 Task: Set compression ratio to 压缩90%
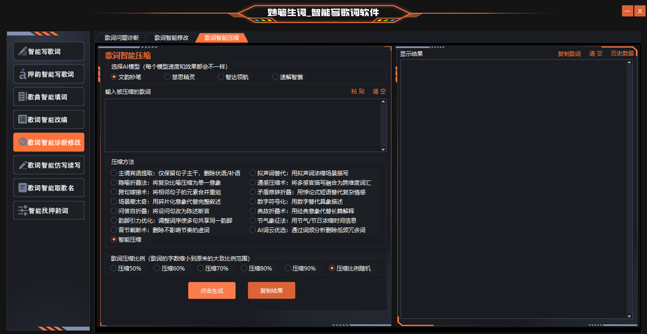300,269
